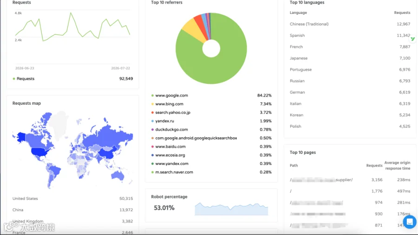The image size is (418, 235).
Task: Click the search.yahoo.co.jp red legend dot
Action: [x=152, y=112]
